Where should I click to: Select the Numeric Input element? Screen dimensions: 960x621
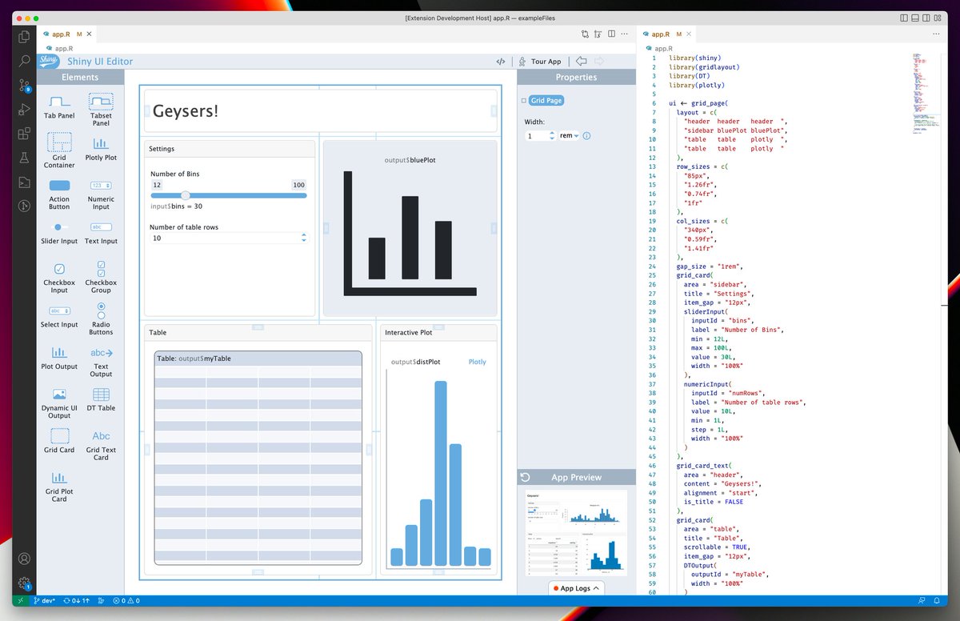[101, 194]
